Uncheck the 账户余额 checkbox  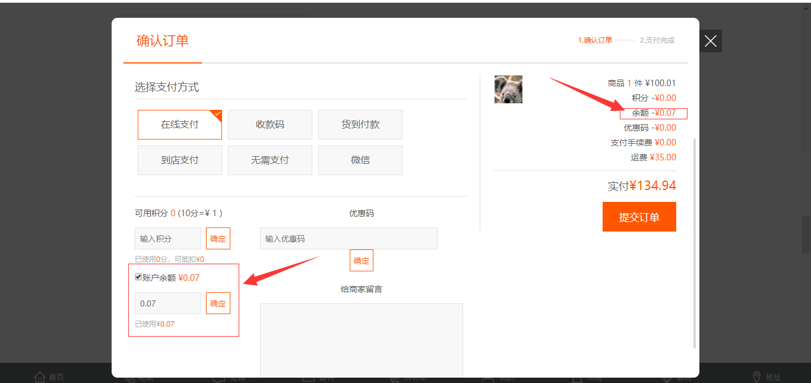click(x=138, y=277)
